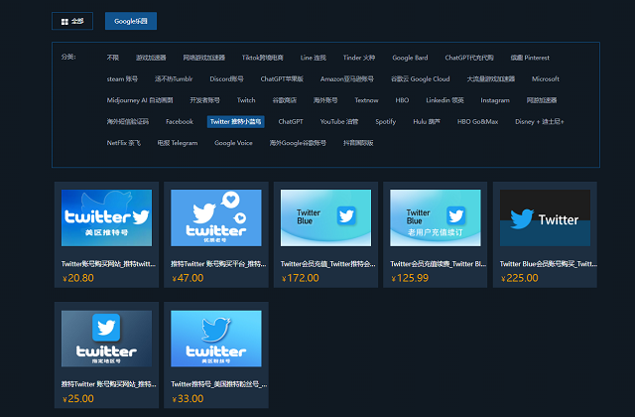
Task: Open the Twitter Blue thumbnail priced ¥172.00
Action: [x=325, y=217]
